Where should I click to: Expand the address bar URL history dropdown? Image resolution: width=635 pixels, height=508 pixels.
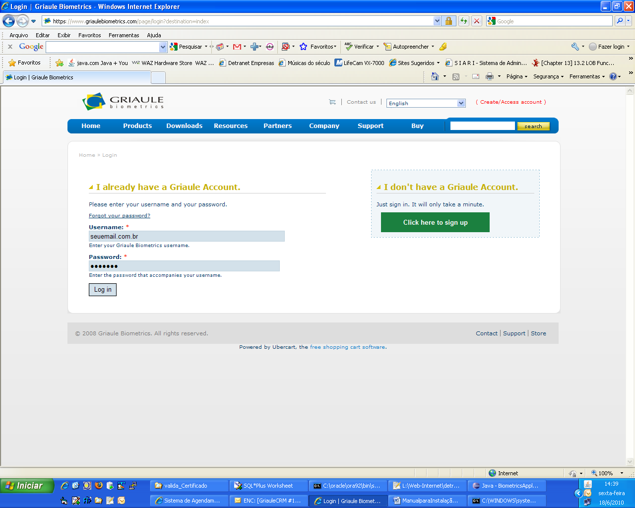pyautogui.click(x=437, y=21)
